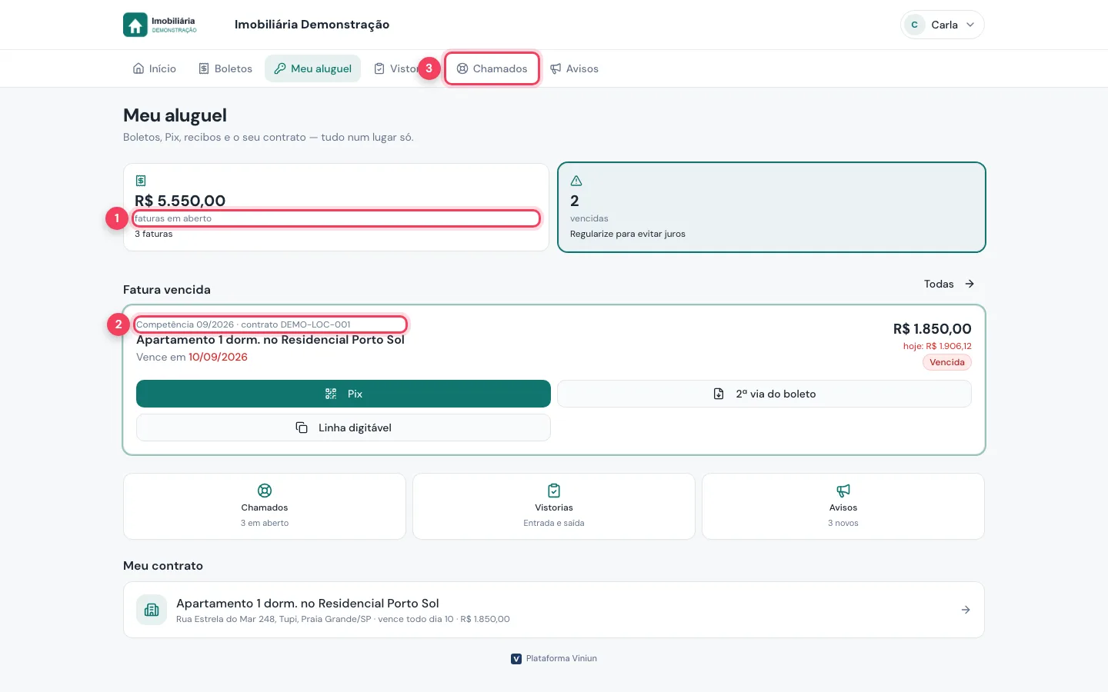Click the megaphone icon in the Avisos tab

tap(556, 68)
